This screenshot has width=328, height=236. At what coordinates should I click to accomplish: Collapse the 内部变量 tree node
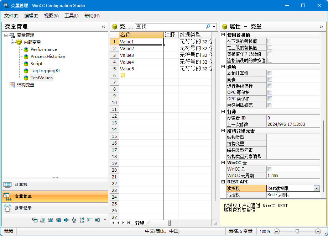click(x=13, y=42)
